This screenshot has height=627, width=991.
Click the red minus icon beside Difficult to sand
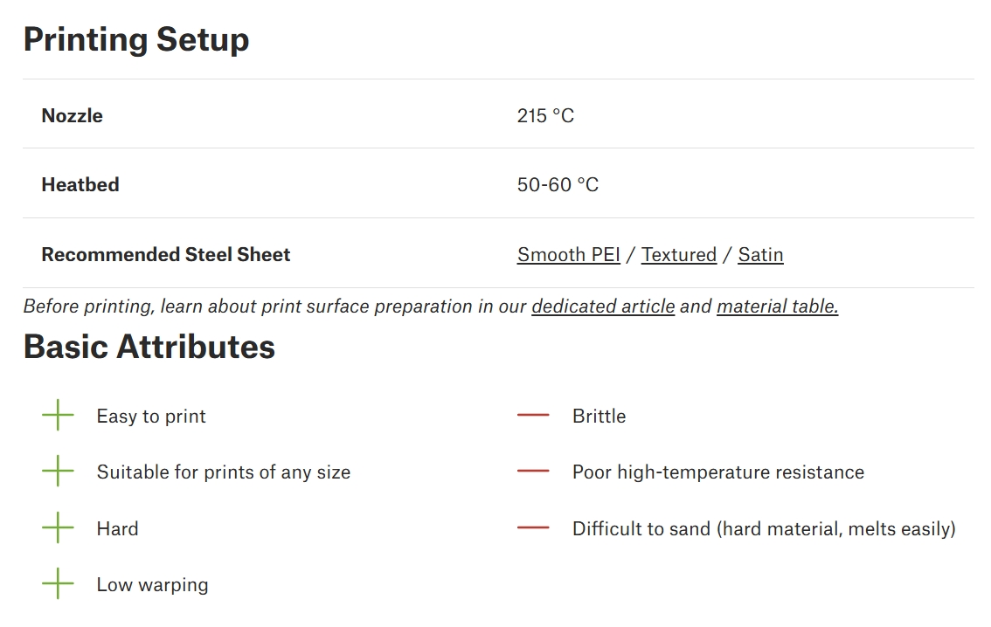click(x=533, y=528)
